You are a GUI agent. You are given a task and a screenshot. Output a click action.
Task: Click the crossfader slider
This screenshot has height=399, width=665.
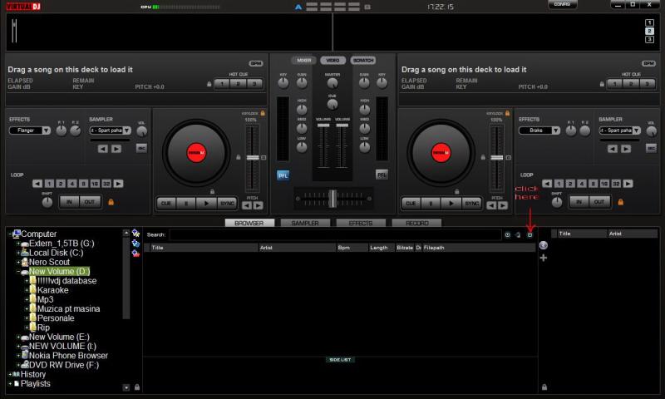[x=332, y=198]
